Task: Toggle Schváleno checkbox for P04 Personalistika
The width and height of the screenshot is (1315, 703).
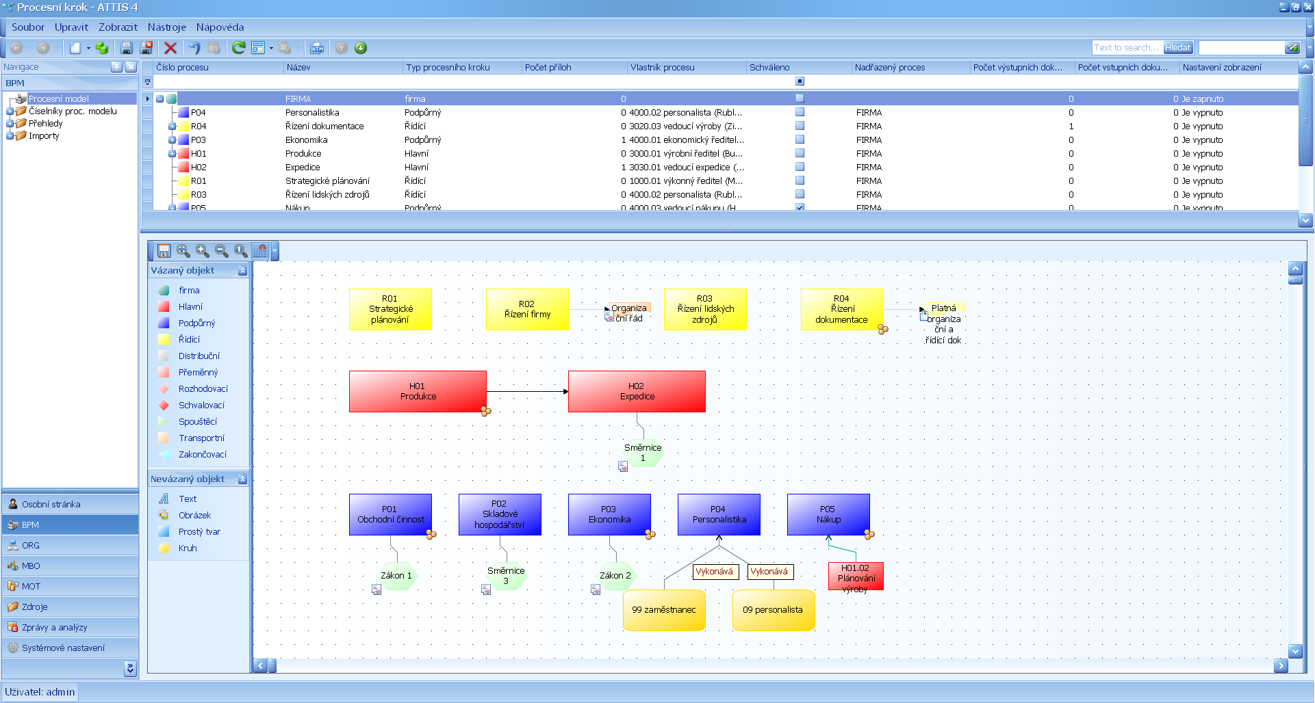Action: coord(800,112)
